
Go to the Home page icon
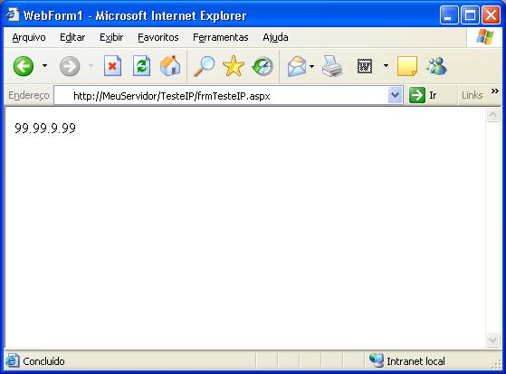pos(170,66)
